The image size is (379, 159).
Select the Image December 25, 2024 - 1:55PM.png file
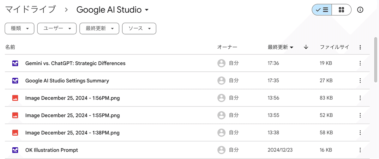click(x=72, y=115)
